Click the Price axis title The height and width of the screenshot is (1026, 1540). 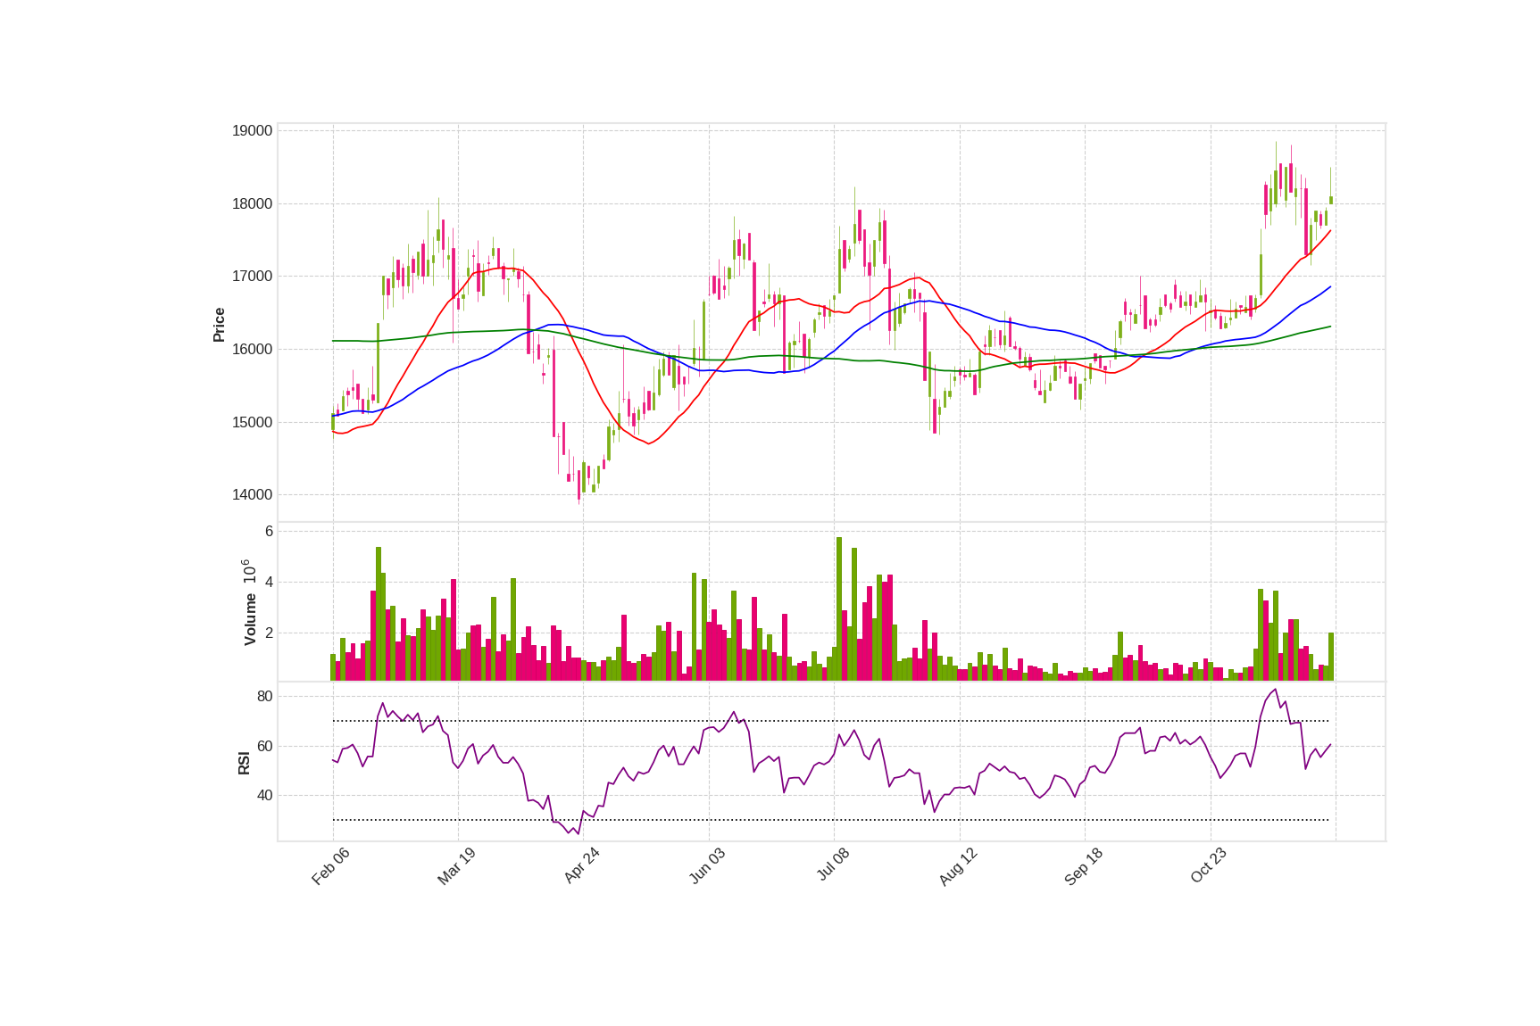(x=219, y=325)
